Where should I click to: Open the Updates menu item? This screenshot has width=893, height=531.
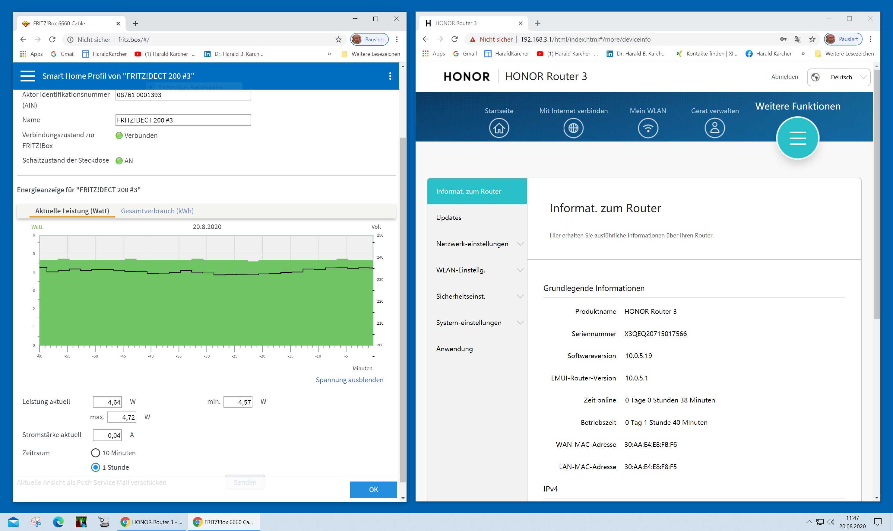point(448,218)
